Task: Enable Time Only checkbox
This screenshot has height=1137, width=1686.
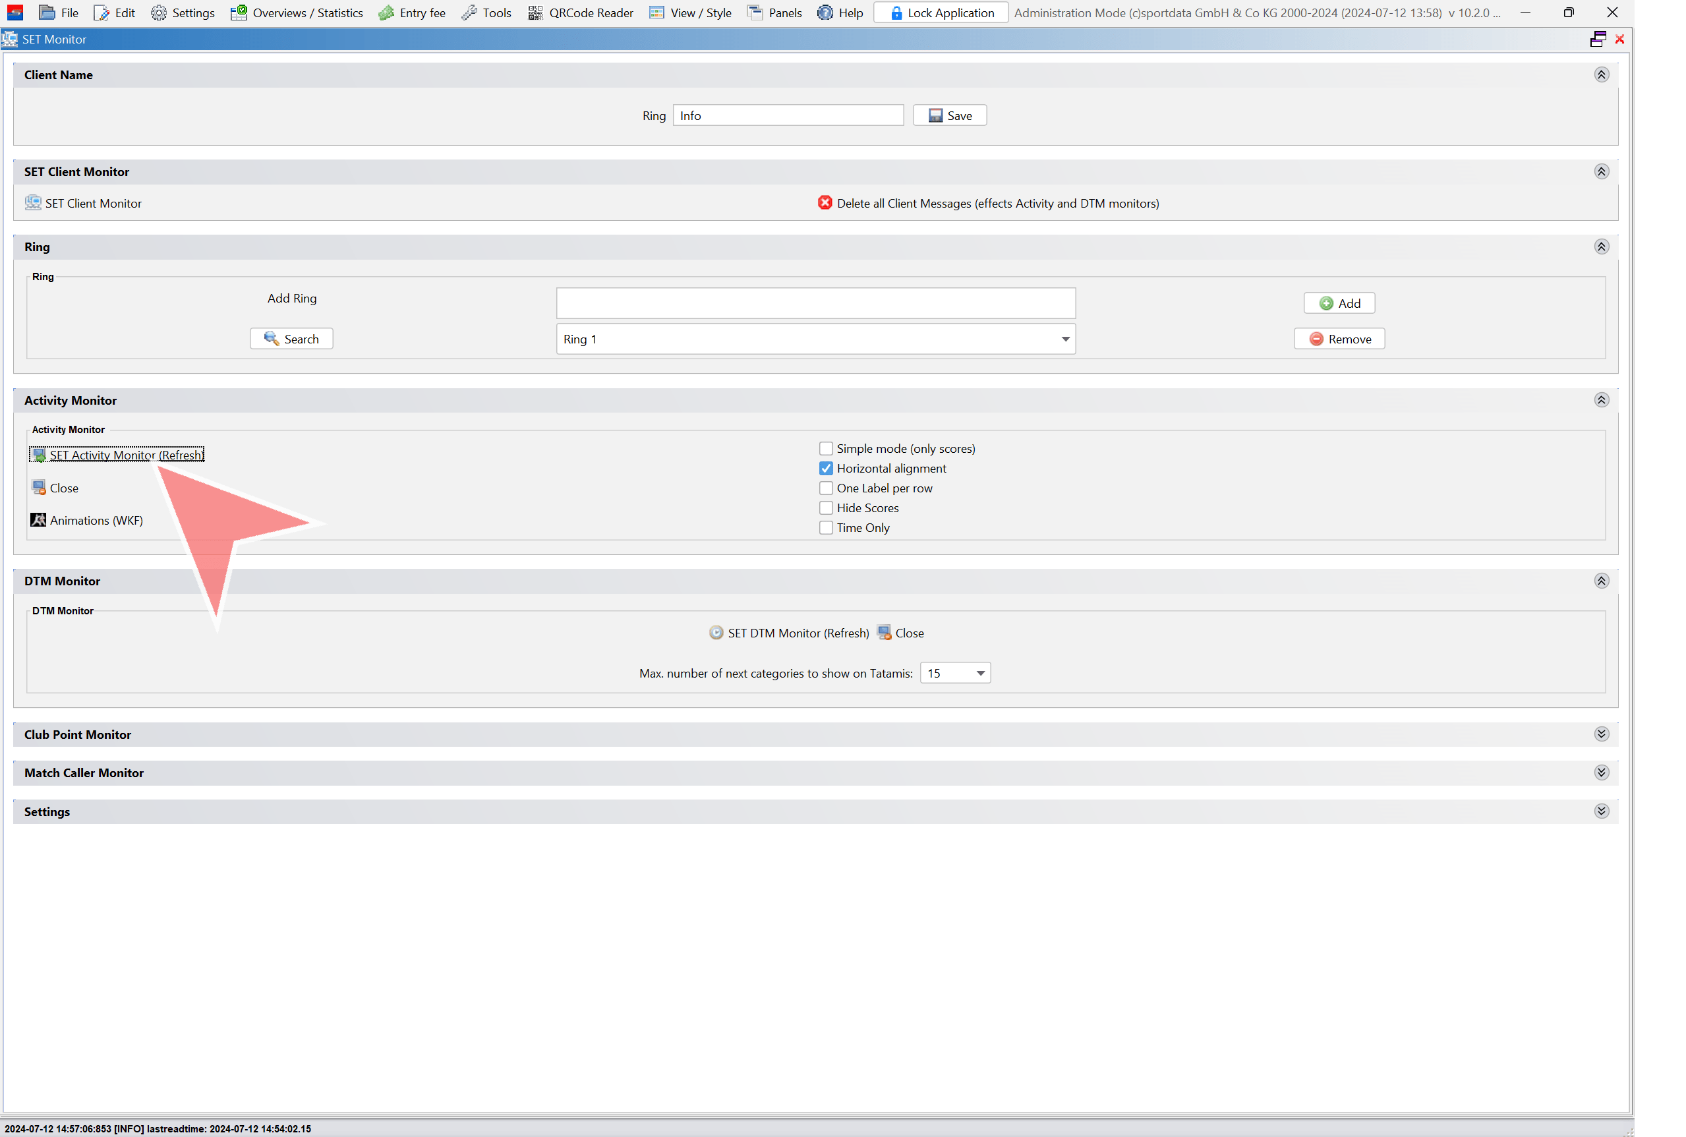Action: pos(825,527)
